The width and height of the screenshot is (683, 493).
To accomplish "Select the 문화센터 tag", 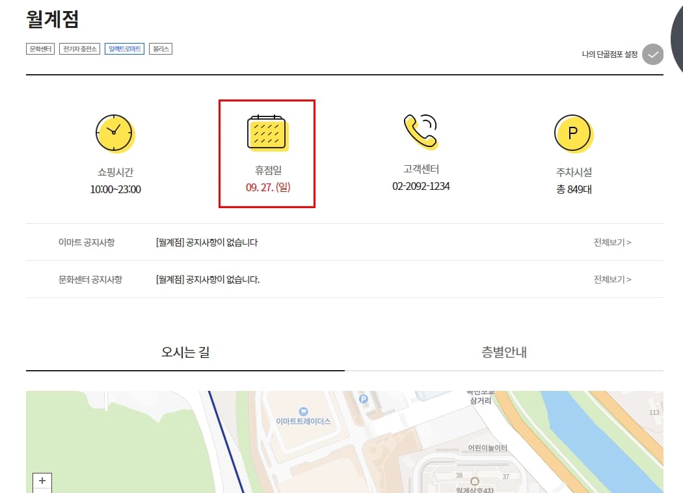I will coord(40,49).
